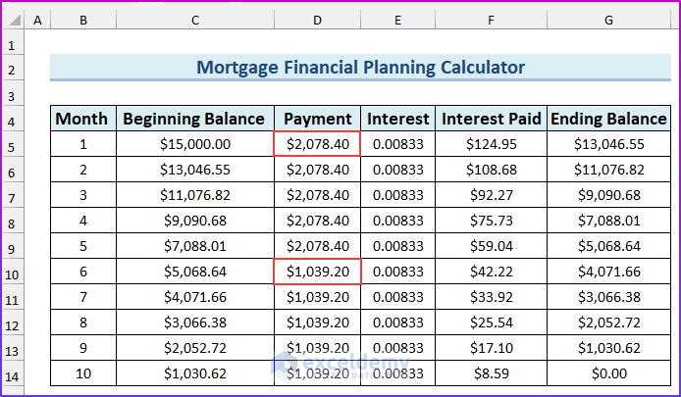The width and height of the screenshot is (681, 397).
Task: Select column G header
Action: (608, 21)
